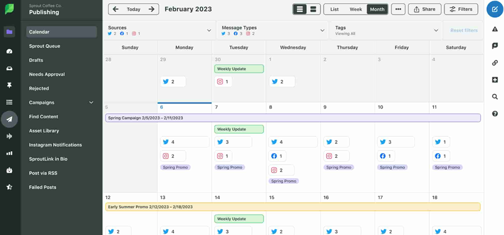Screen dimensions: 504x235
Task: Click the Share button
Action: point(424,9)
